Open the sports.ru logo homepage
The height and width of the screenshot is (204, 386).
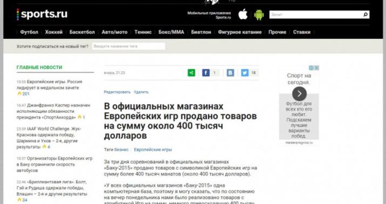pyautogui.click(x=42, y=14)
